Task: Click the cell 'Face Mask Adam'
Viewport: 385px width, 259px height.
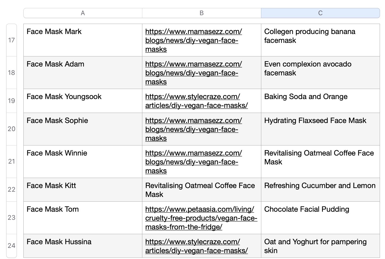Action: (83, 73)
